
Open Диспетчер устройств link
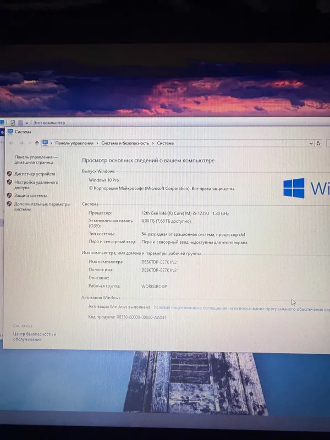35,174
